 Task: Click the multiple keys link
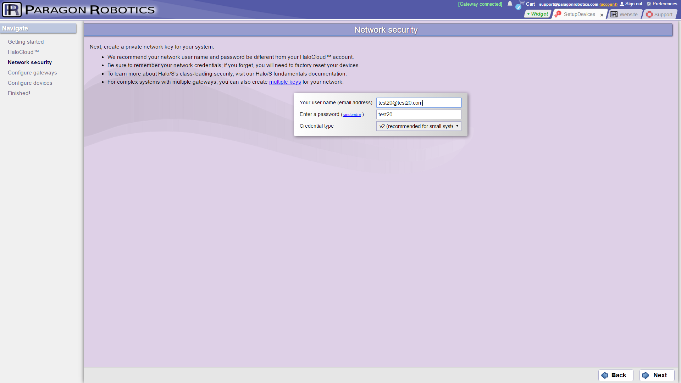(285, 82)
